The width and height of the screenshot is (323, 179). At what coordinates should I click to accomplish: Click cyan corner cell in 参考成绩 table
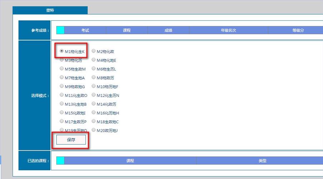(60, 30)
